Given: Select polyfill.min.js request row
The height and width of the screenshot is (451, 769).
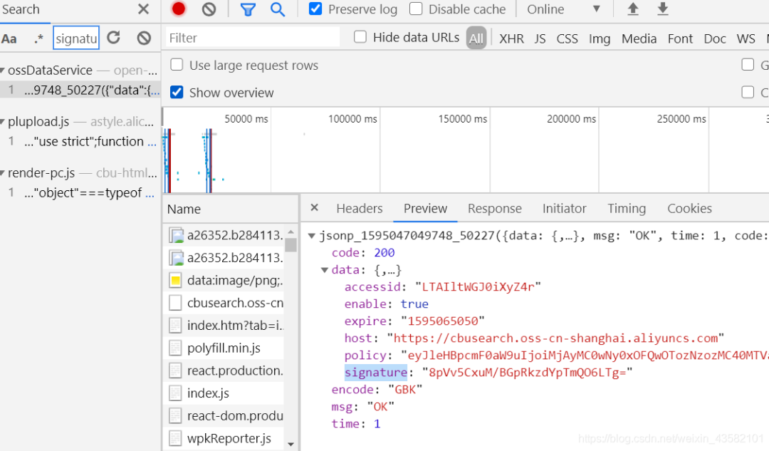Looking at the screenshot, I should (x=224, y=348).
